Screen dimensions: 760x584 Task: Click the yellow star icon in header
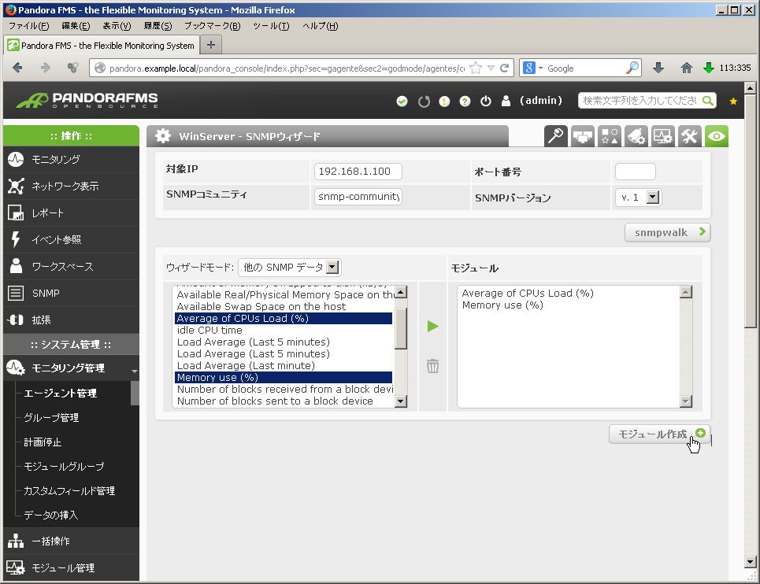pos(733,102)
